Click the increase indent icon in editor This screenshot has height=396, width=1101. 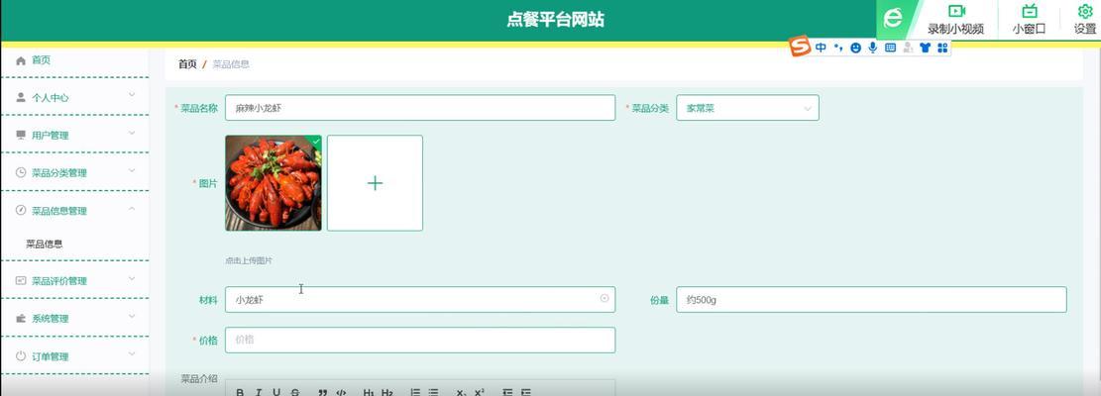pos(526,392)
